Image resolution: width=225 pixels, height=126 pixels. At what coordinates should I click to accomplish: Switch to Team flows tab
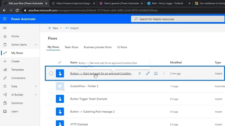[x=71, y=47]
